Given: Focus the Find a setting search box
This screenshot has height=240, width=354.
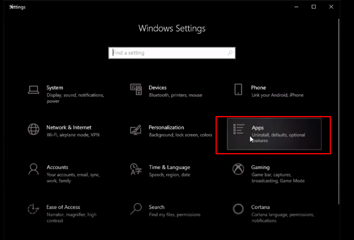Looking at the screenshot, I should coord(172,53).
